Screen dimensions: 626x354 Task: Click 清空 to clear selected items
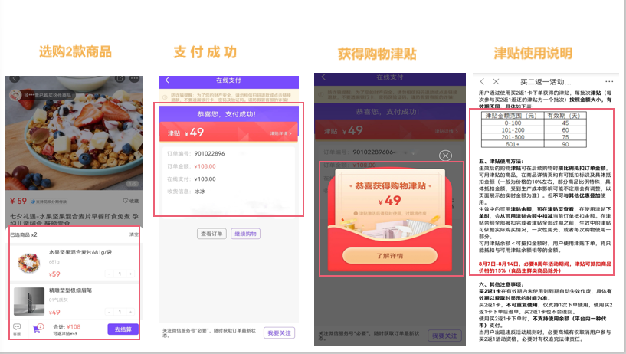point(134,234)
